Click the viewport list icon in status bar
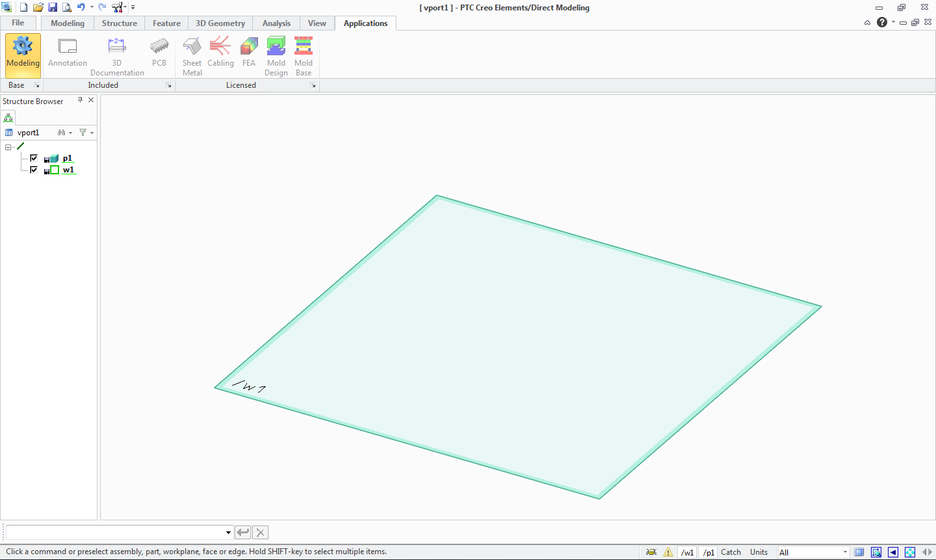 [859, 552]
